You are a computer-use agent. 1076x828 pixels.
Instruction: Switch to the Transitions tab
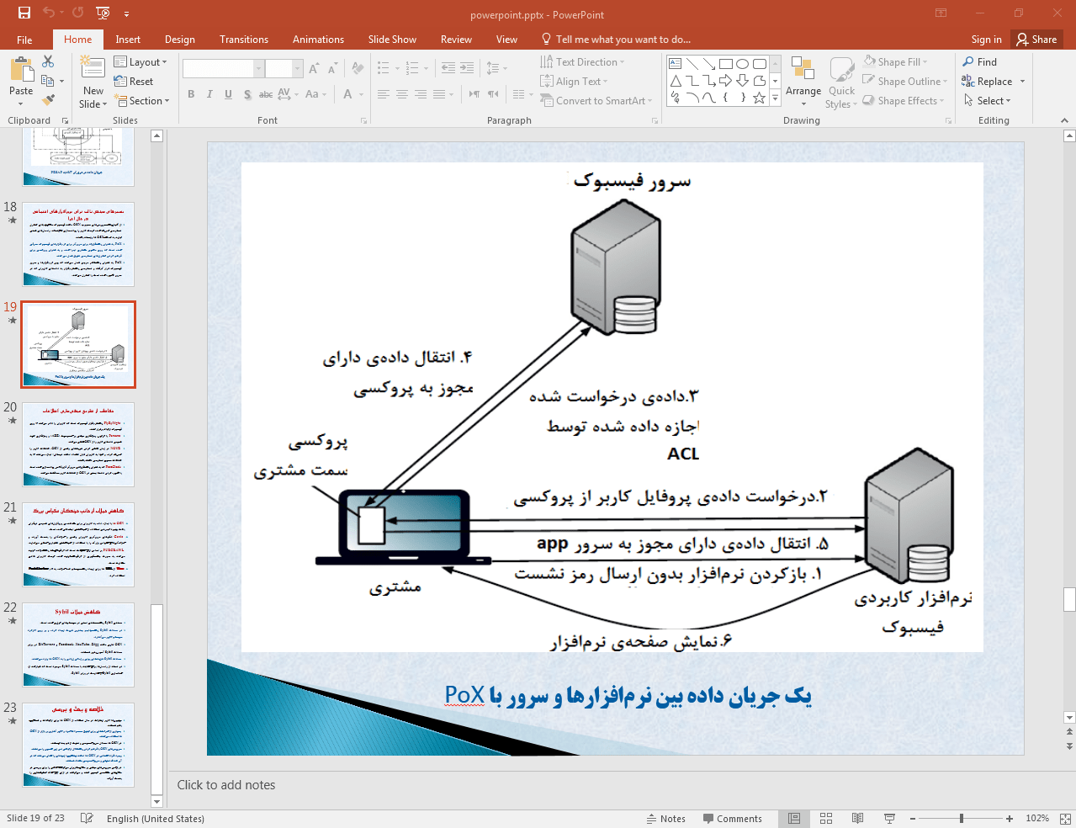pyautogui.click(x=244, y=40)
